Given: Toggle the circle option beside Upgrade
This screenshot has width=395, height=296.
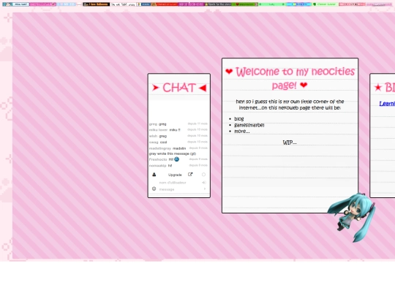Looking at the screenshot, I should pyautogui.click(x=203, y=175).
